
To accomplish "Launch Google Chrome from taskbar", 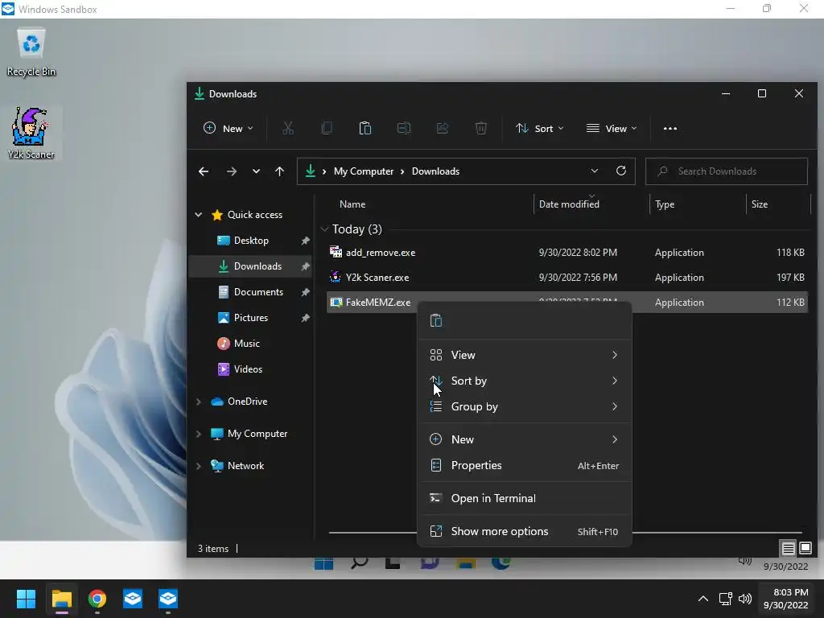I will 97,599.
